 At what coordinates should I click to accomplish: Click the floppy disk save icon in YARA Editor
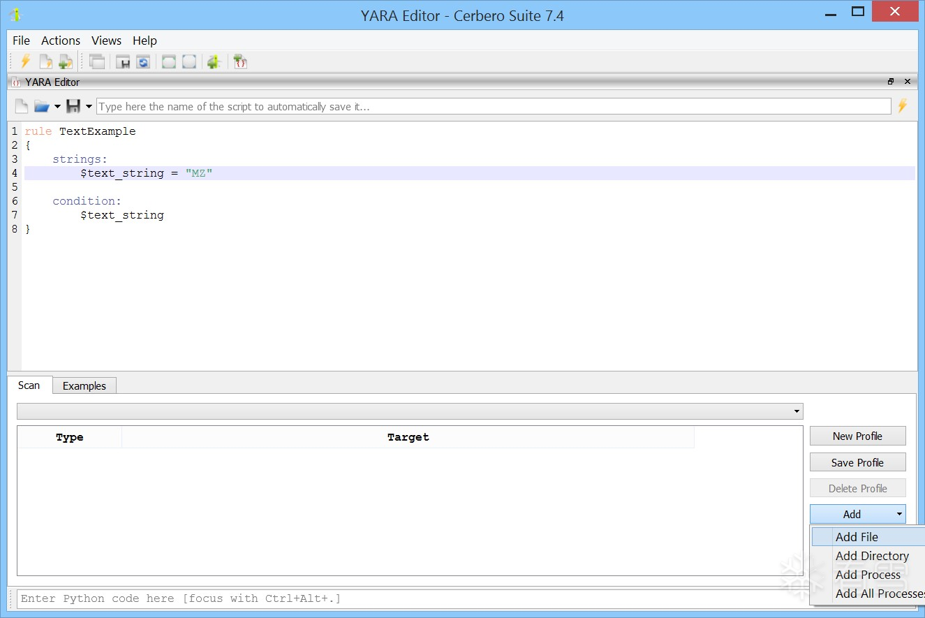pos(73,106)
